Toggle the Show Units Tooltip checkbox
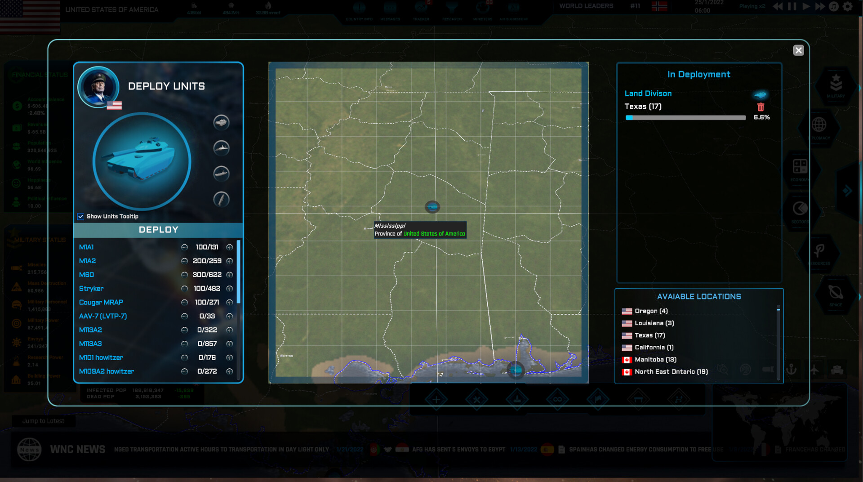The width and height of the screenshot is (863, 482). pos(81,217)
